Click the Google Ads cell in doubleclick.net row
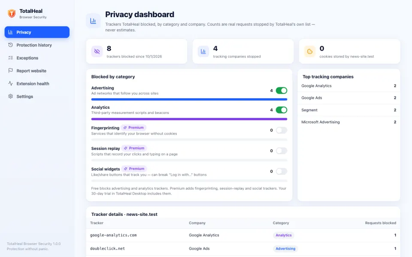The image size is (412, 257). point(199,248)
